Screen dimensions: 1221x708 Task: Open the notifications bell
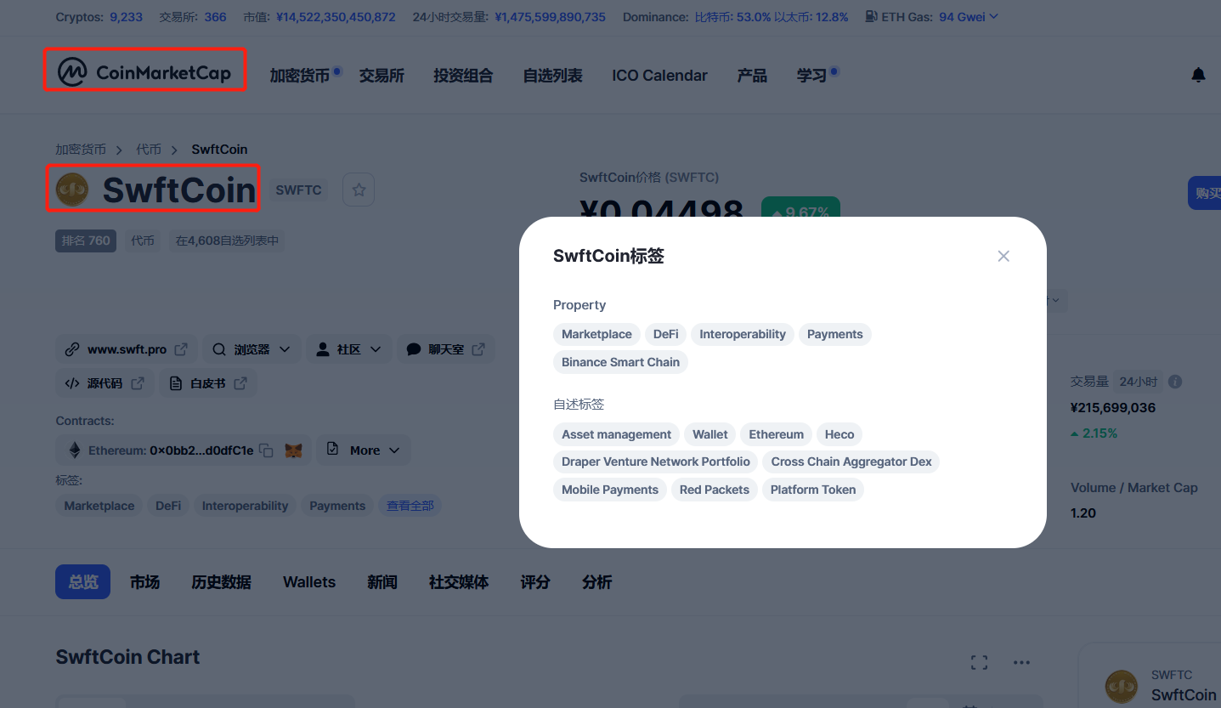click(x=1198, y=75)
